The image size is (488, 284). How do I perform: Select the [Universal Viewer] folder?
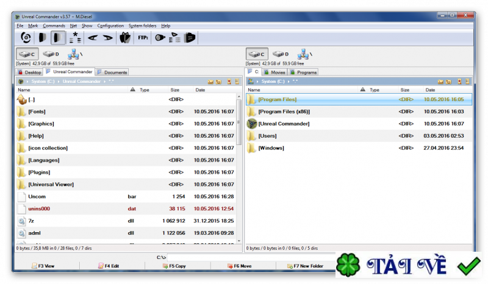[x=126, y=185]
